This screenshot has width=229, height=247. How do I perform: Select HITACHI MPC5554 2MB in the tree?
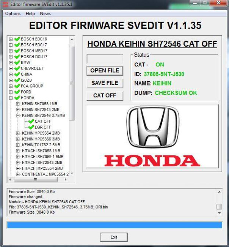42,168
